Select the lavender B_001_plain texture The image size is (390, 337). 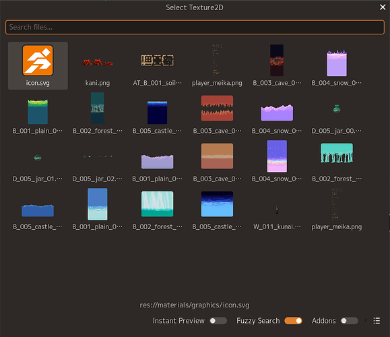(x=157, y=161)
